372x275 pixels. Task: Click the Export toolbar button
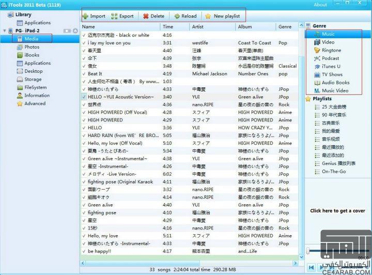point(122,16)
